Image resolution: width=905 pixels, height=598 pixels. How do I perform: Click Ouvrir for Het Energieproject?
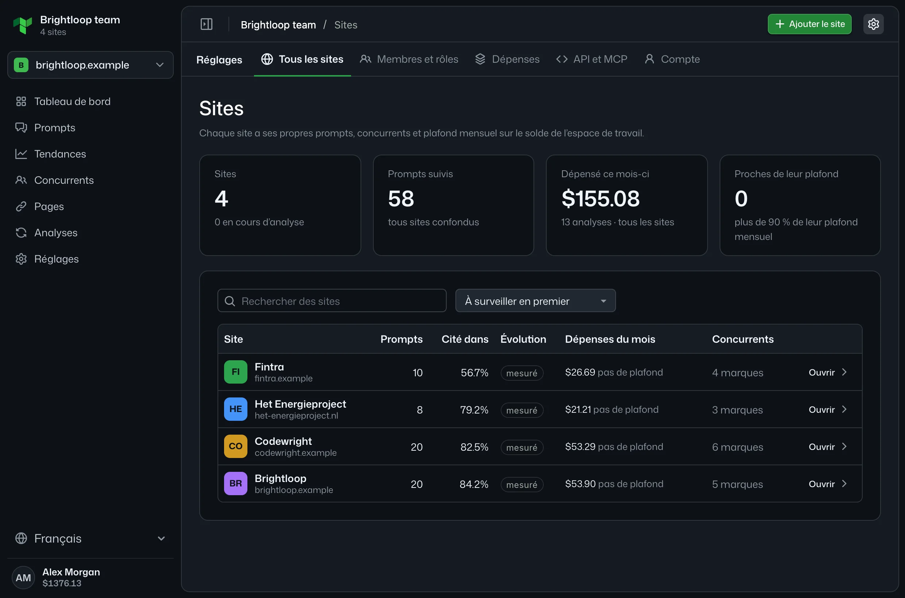click(828, 409)
